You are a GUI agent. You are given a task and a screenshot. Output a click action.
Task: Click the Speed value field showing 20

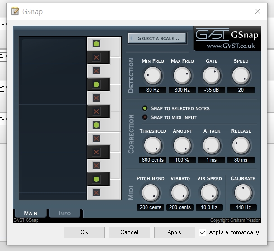coord(241,90)
